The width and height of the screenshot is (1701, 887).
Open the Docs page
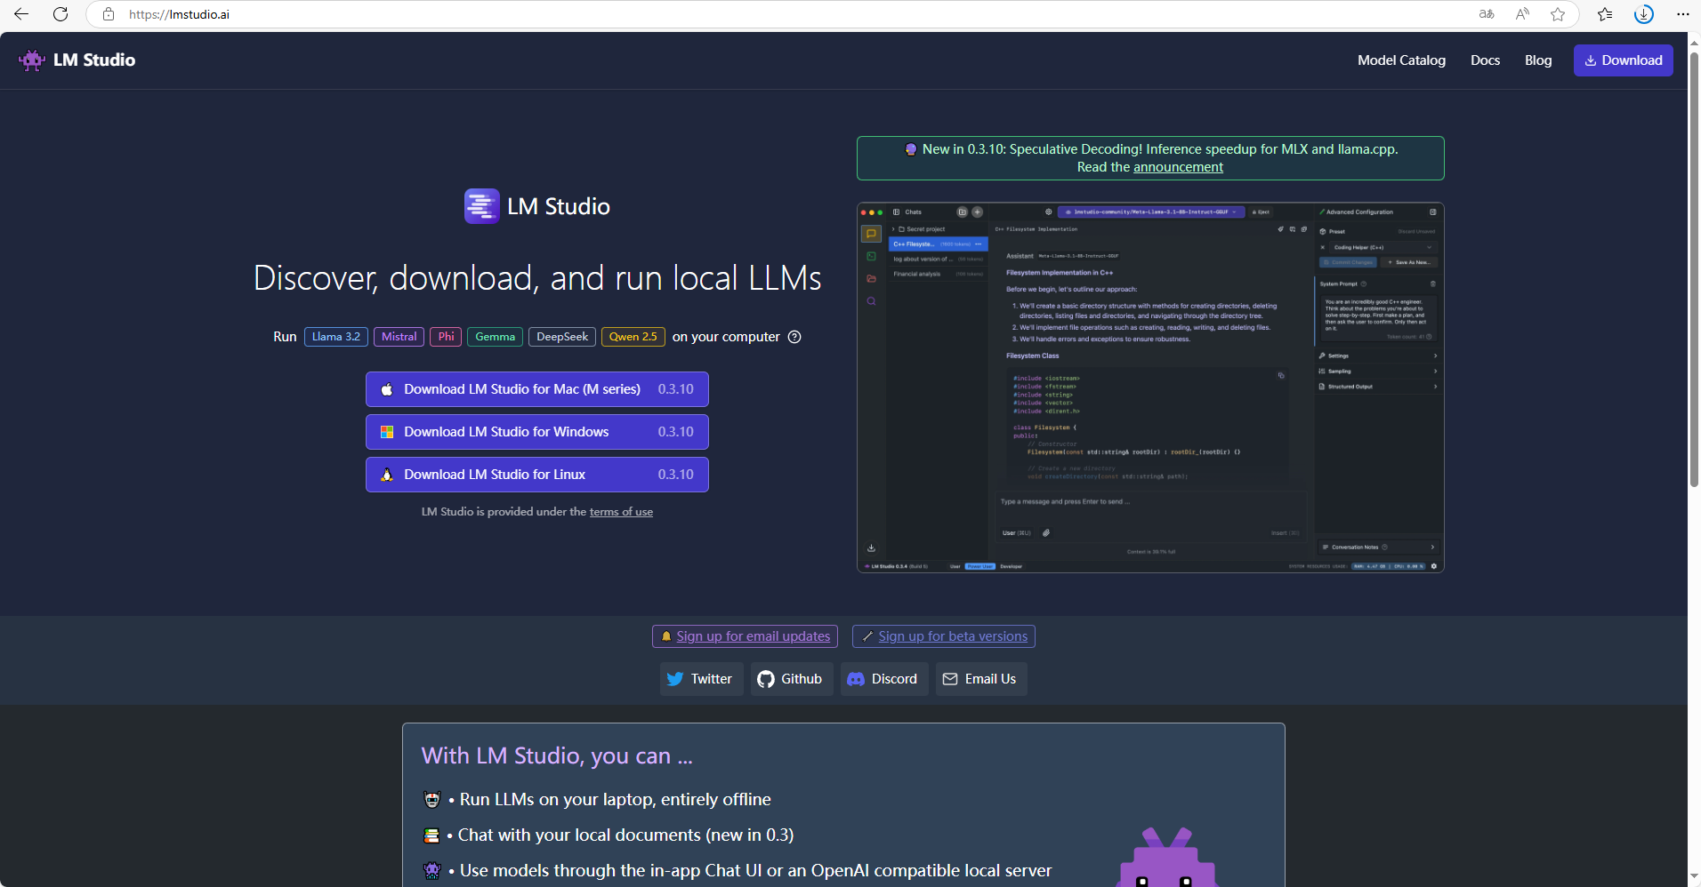[1485, 60]
